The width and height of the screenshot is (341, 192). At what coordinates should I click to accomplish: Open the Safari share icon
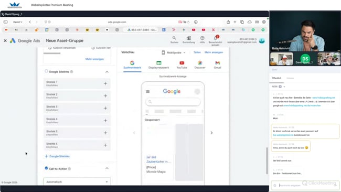tap(228, 22)
